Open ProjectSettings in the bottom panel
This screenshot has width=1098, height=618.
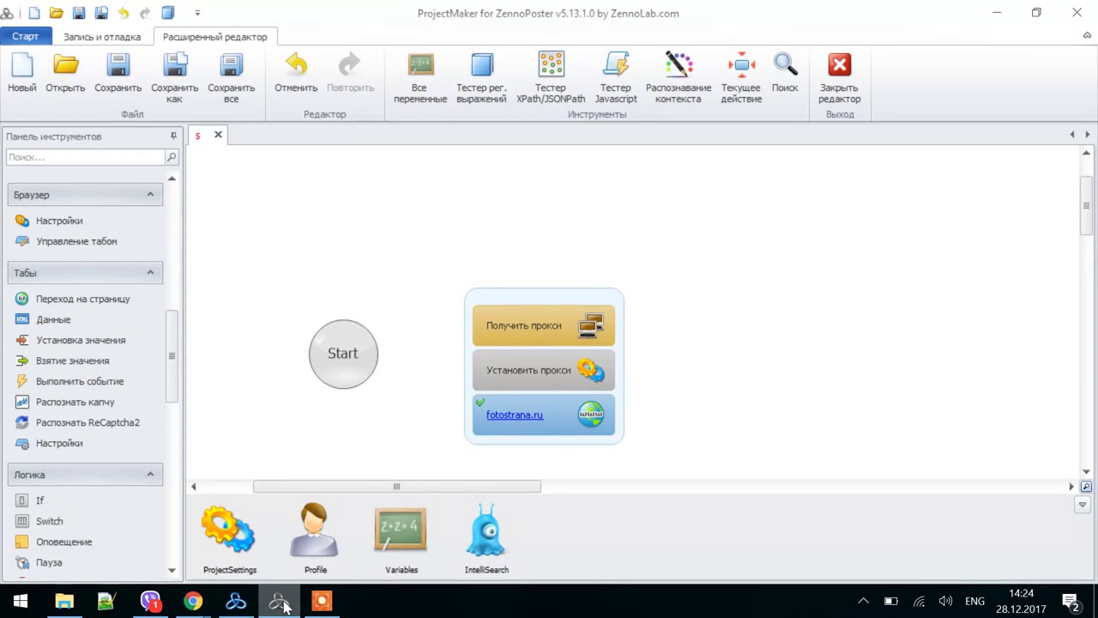pos(229,539)
